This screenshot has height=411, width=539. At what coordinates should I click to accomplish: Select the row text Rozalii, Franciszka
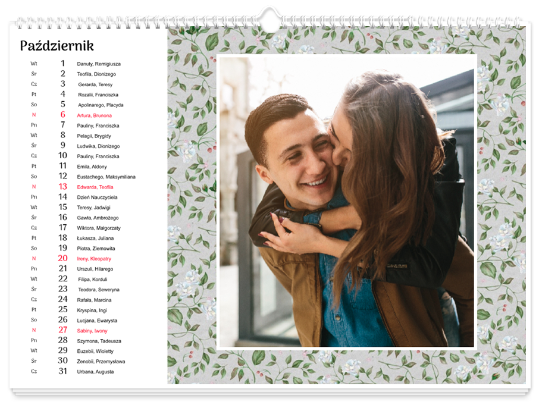pyautogui.click(x=98, y=95)
